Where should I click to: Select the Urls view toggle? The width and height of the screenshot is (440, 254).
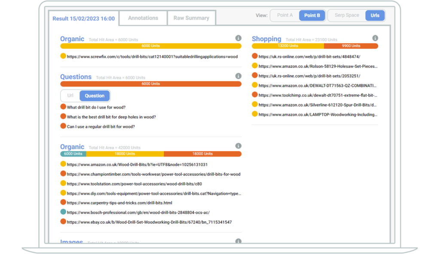(375, 15)
